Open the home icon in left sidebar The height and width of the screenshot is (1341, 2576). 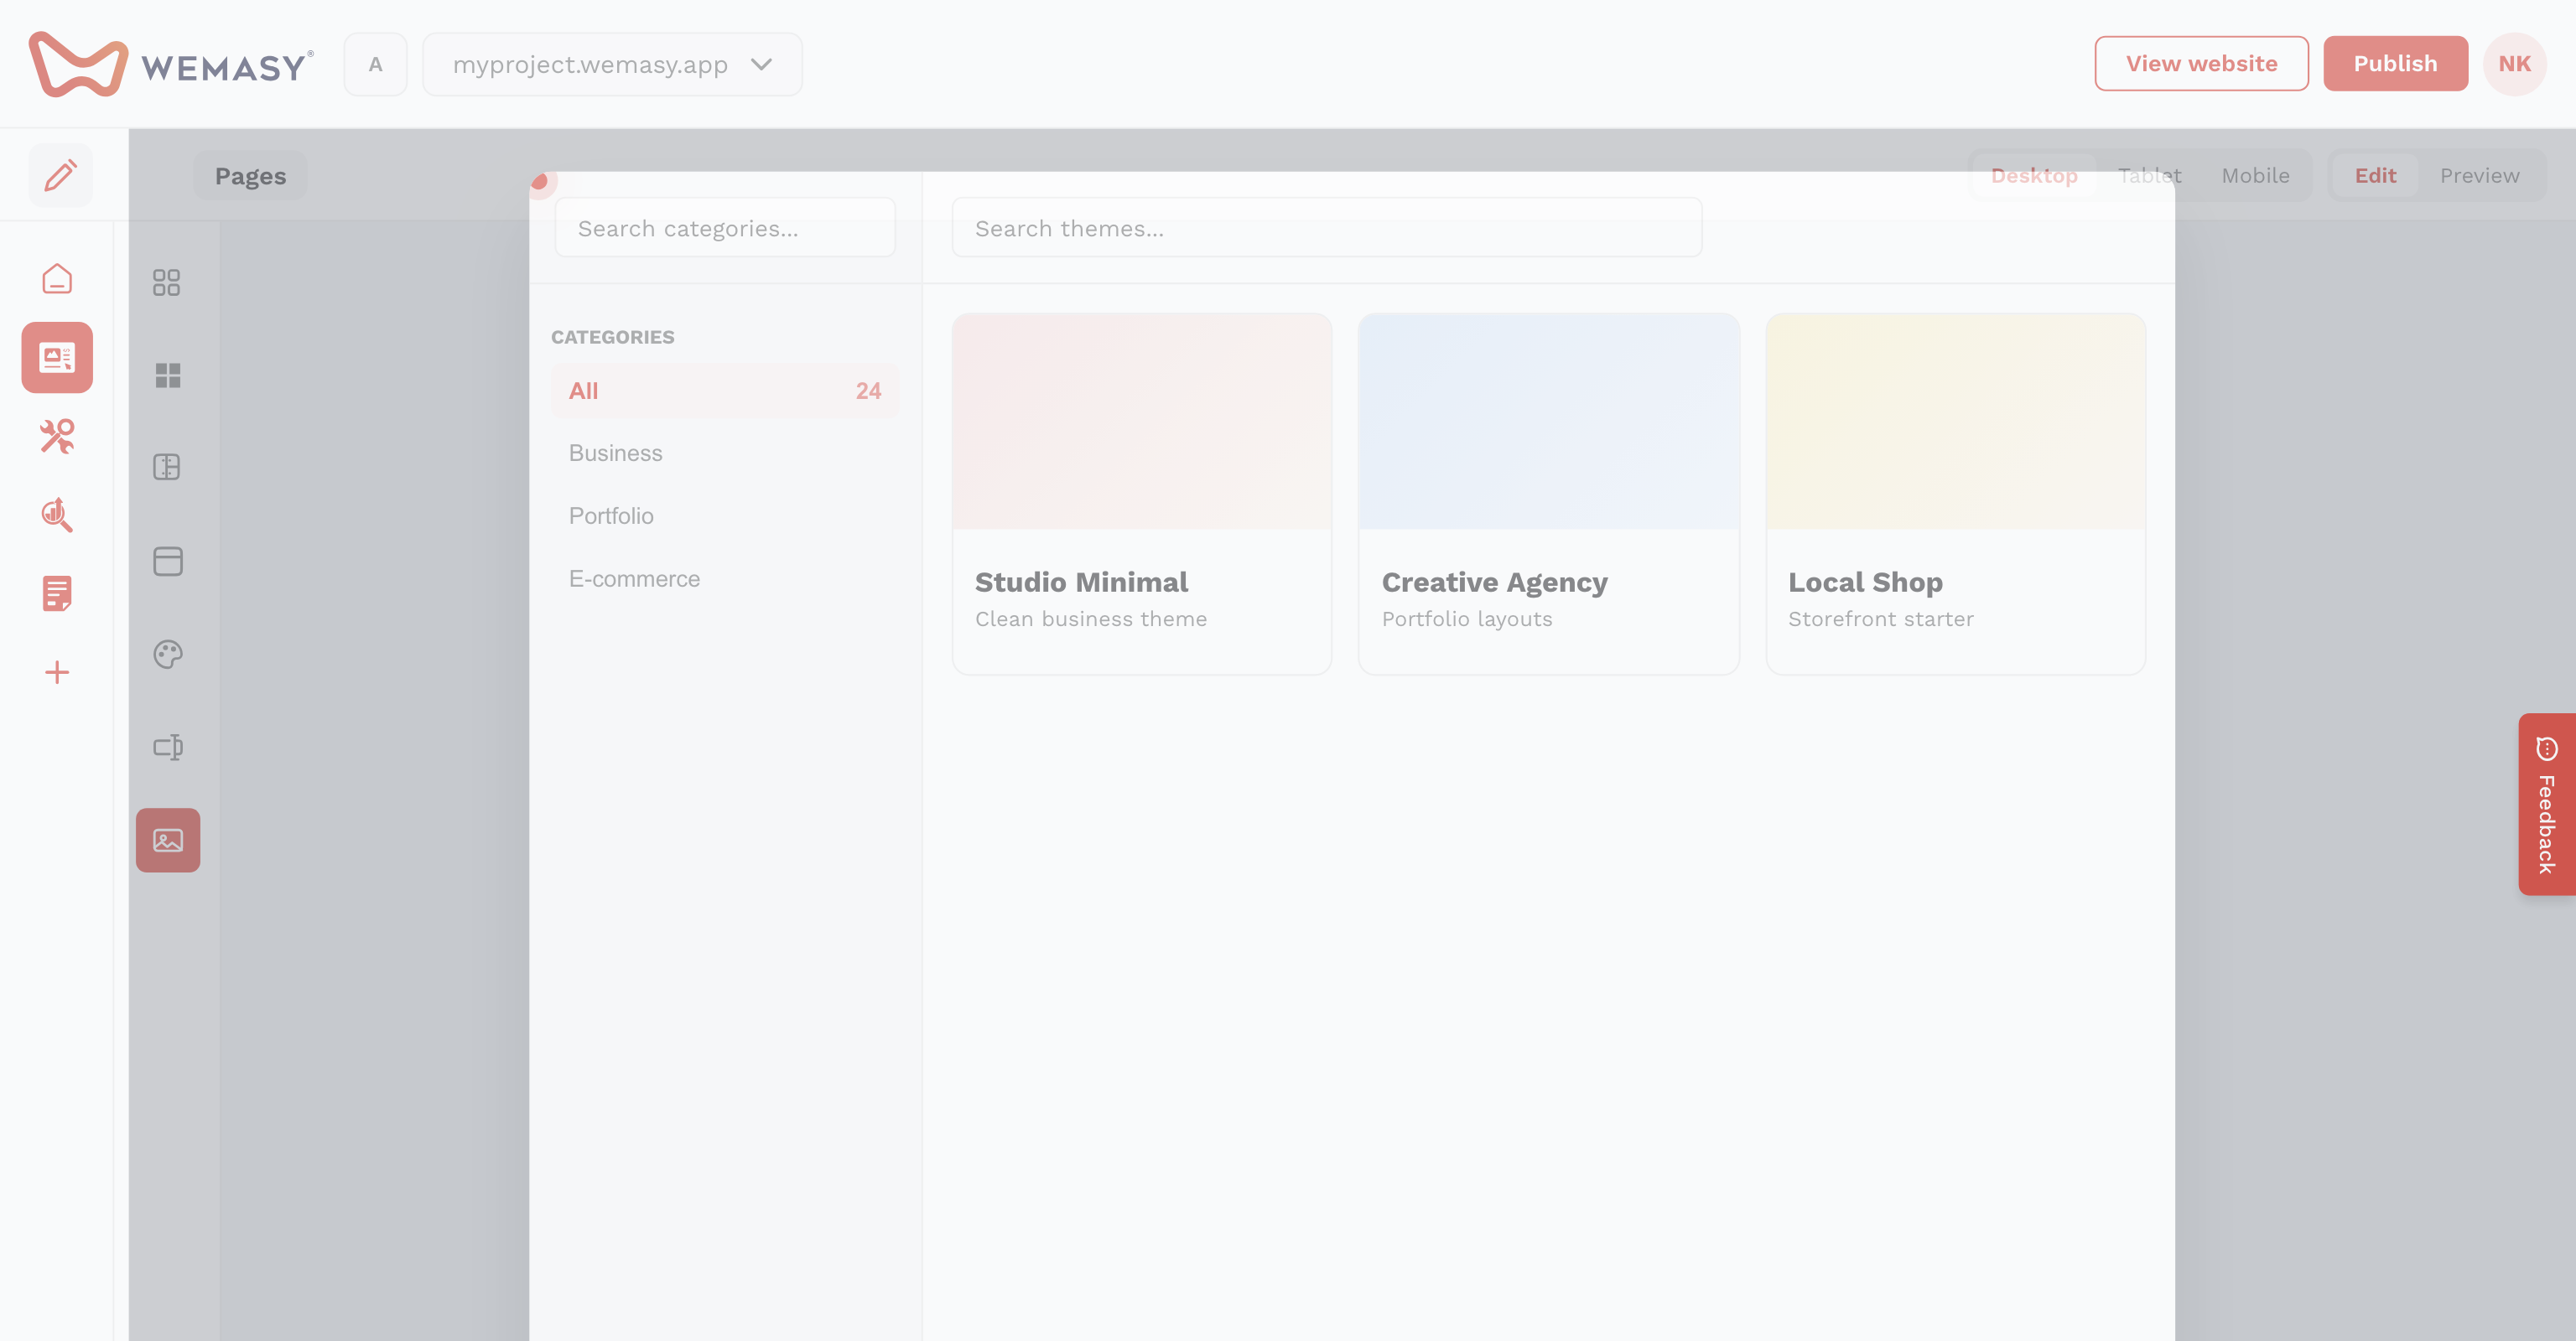pos(57,279)
